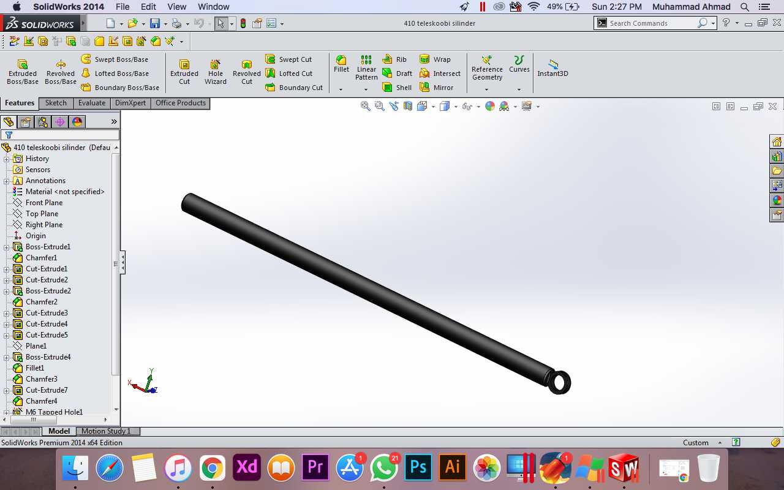Open the Motion Study 1 tab

click(106, 431)
